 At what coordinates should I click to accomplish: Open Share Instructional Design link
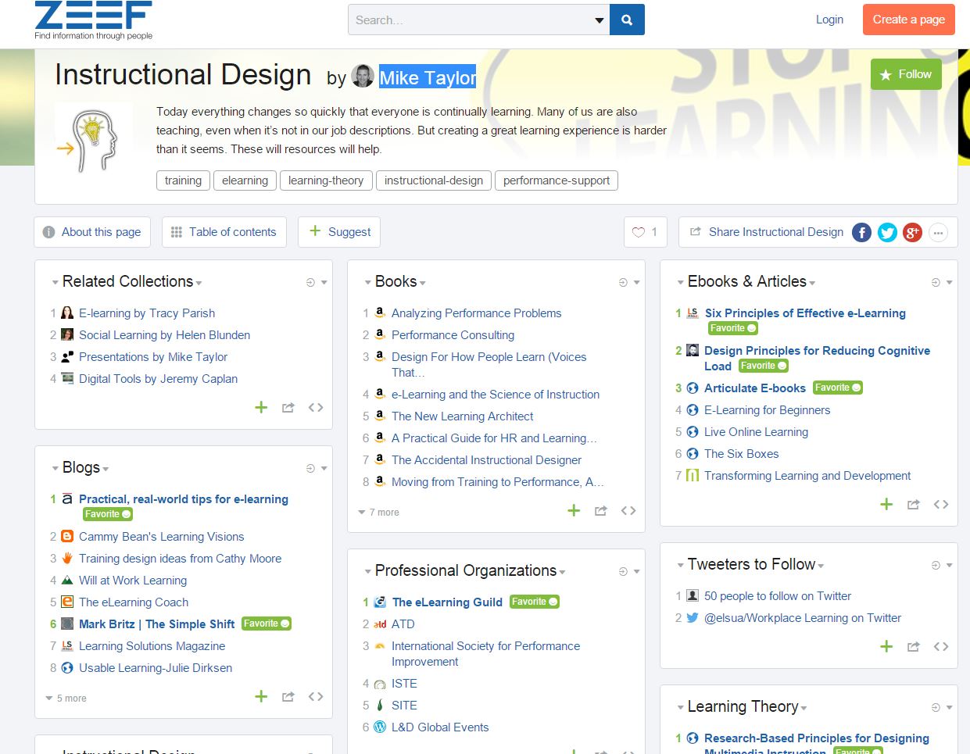[x=776, y=232]
